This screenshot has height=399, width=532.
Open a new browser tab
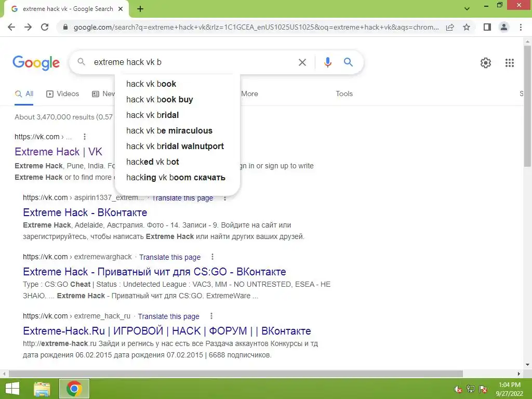(x=140, y=9)
